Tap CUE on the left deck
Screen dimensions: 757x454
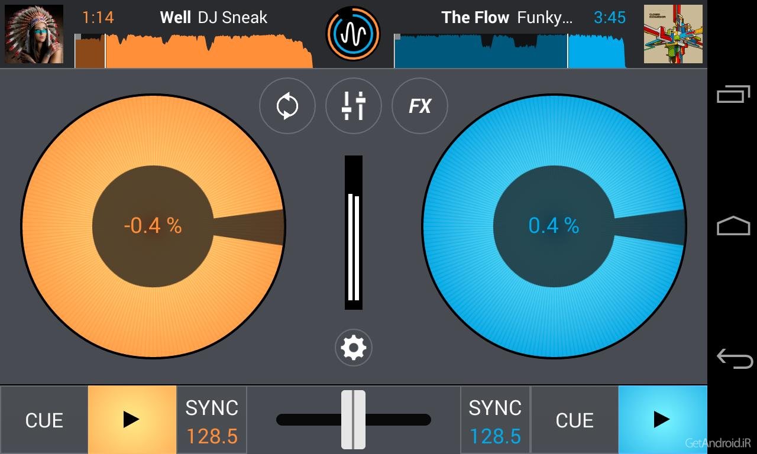point(44,420)
